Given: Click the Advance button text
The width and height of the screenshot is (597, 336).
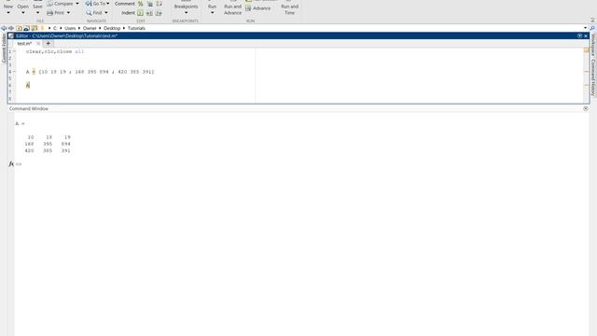Looking at the screenshot, I should tap(261, 8).
